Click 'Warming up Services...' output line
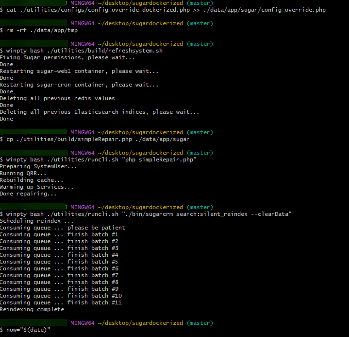Viewport: 349px width, 337px height. [37, 187]
